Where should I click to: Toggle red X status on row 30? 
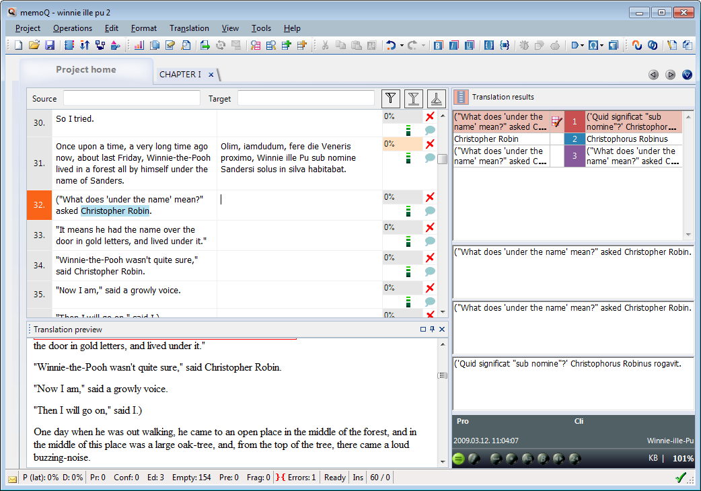[x=430, y=116]
